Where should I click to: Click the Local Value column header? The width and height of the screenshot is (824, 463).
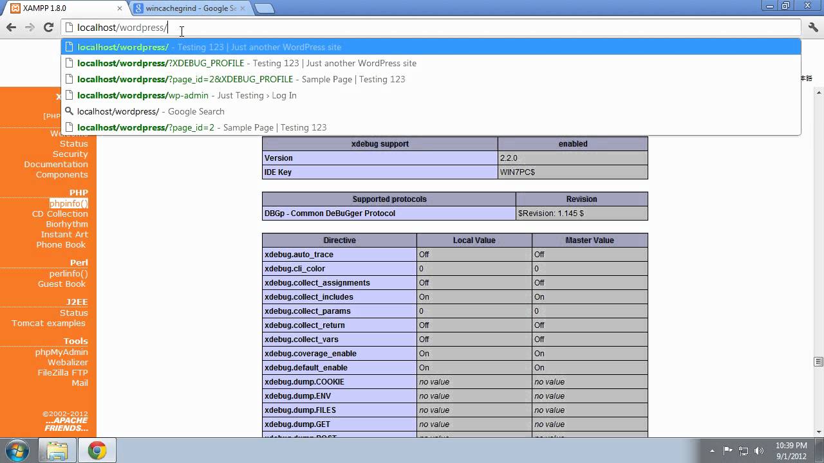point(474,241)
